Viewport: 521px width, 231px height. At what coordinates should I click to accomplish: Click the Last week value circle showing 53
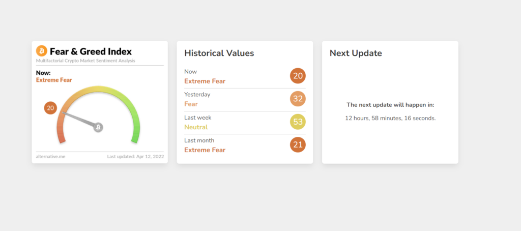[298, 122]
